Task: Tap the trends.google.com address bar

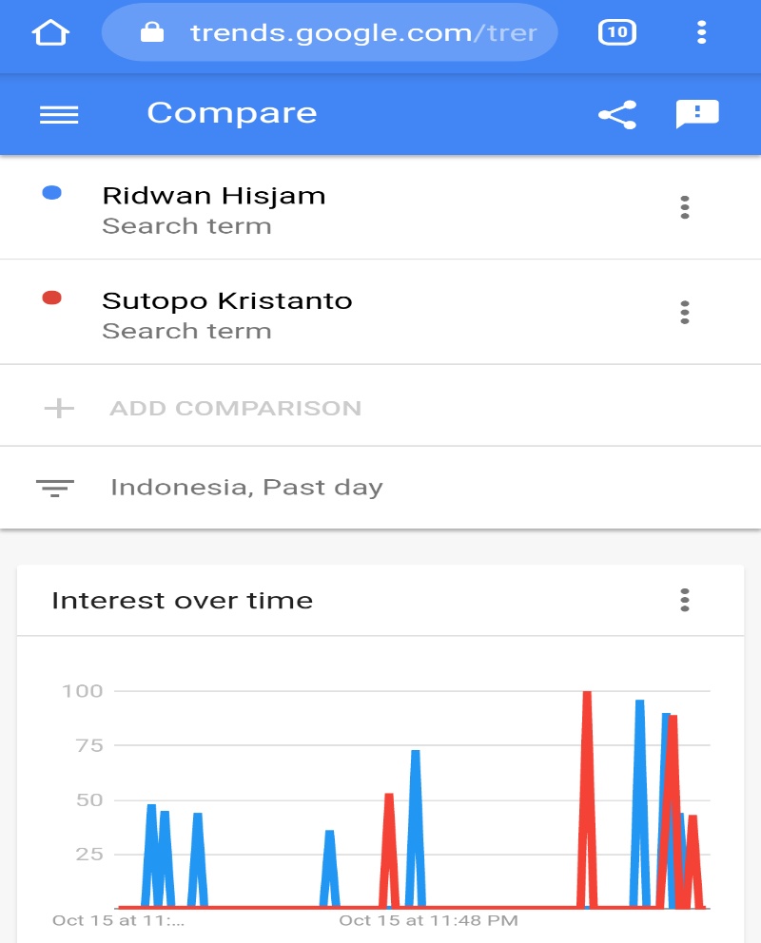Action: click(x=361, y=33)
